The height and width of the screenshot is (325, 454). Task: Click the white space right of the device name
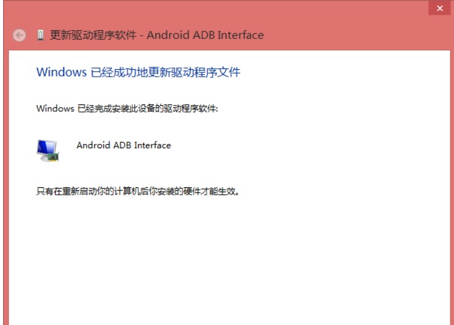297,146
